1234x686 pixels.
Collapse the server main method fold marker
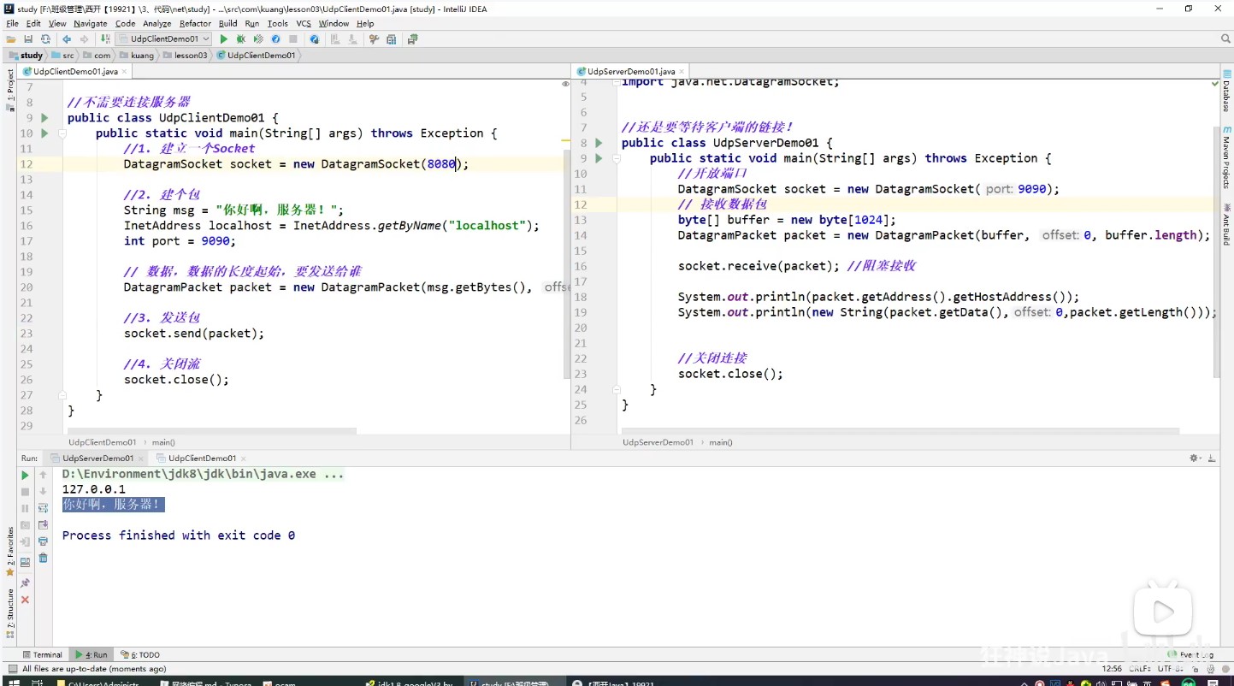[616, 158]
